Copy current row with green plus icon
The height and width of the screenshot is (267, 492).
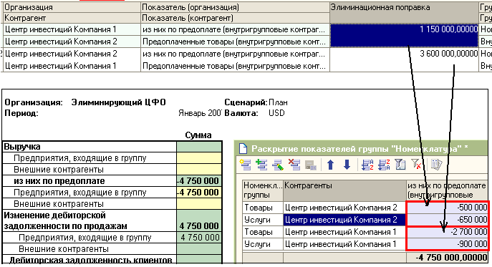tap(261, 165)
